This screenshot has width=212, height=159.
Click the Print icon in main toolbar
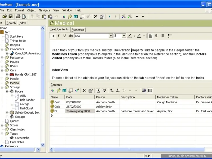[18, 16]
